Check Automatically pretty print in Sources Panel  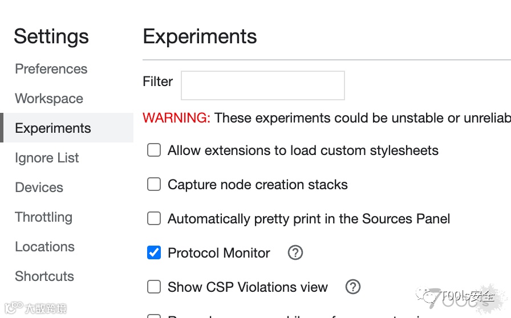154,219
